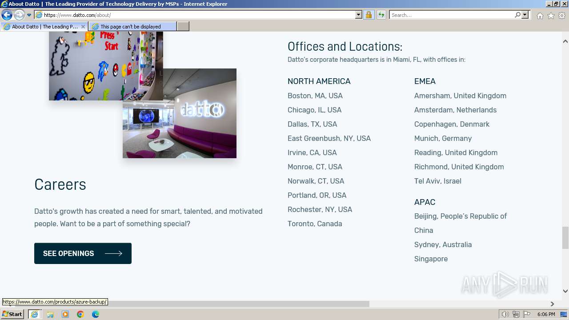Click the security lock icon
This screenshot has width=569, height=320.
369,15
